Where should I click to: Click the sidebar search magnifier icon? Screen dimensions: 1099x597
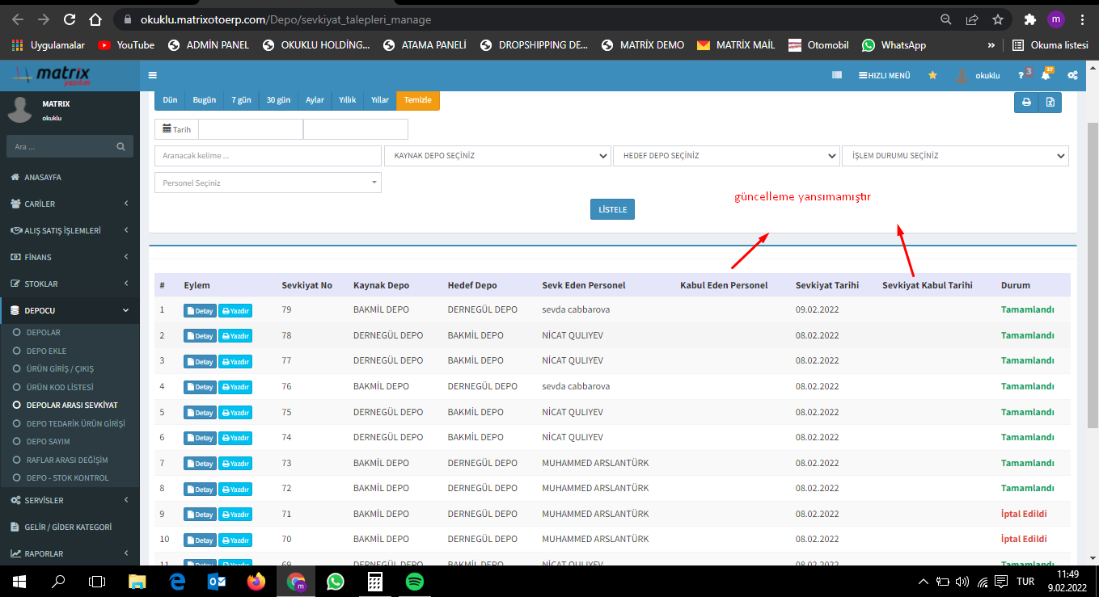pyautogui.click(x=120, y=147)
